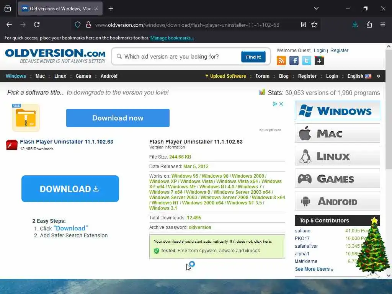Open the Firefox tab overview icon

click(8, 9)
